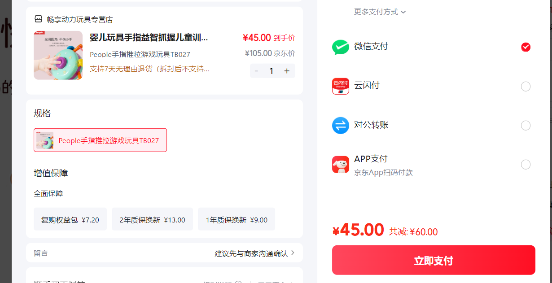This screenshot has height=283, width=552.
Task: Choose People手指推拉游戏玩具TB027 specification option
Action: tap(100, 140)
